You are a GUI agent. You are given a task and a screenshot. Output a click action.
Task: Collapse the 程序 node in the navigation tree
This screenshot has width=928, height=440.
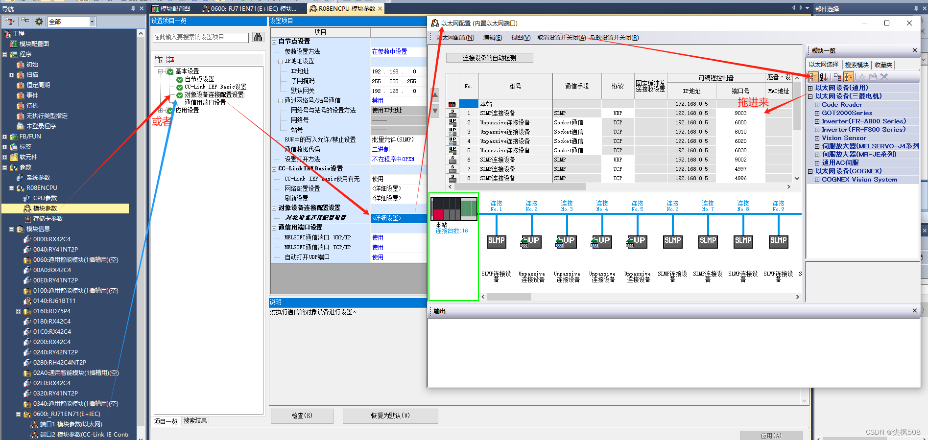click(x=4, y=54)
